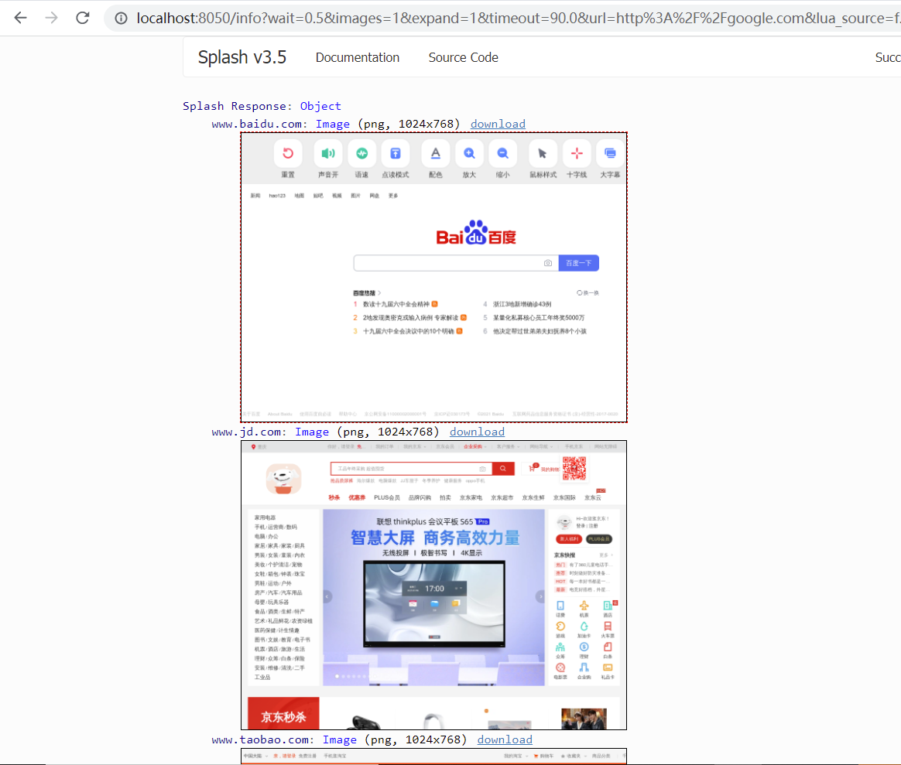
Task: Click the browser forward arrow
Action: pyautogui.click(x=52, y=18)
